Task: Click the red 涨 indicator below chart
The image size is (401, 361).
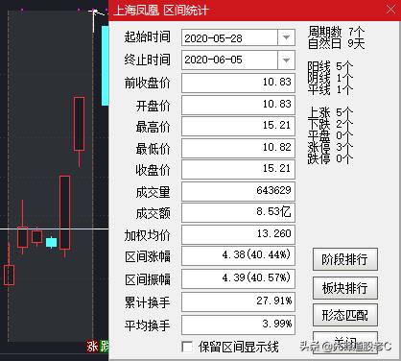Action: 92,347
